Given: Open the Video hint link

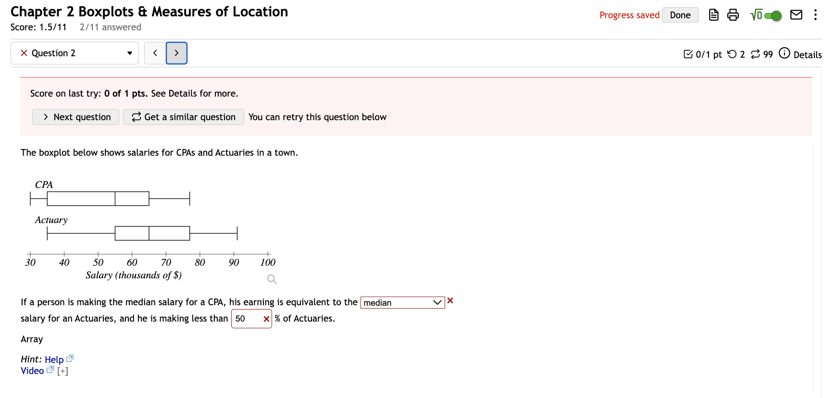Looking at the screenshot, I should tap(32, 371).
